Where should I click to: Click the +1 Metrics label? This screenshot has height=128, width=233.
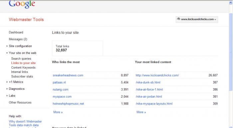(16, 82)
